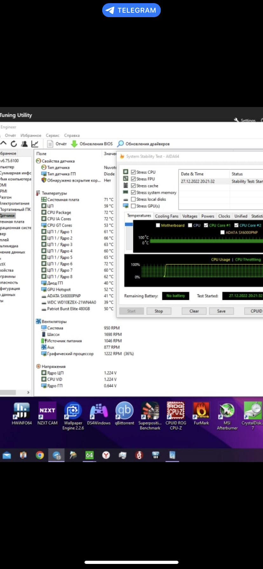Select the Temperatures tab
The height and width of the screenshot is (569, 263).
(x=139, y=216)
